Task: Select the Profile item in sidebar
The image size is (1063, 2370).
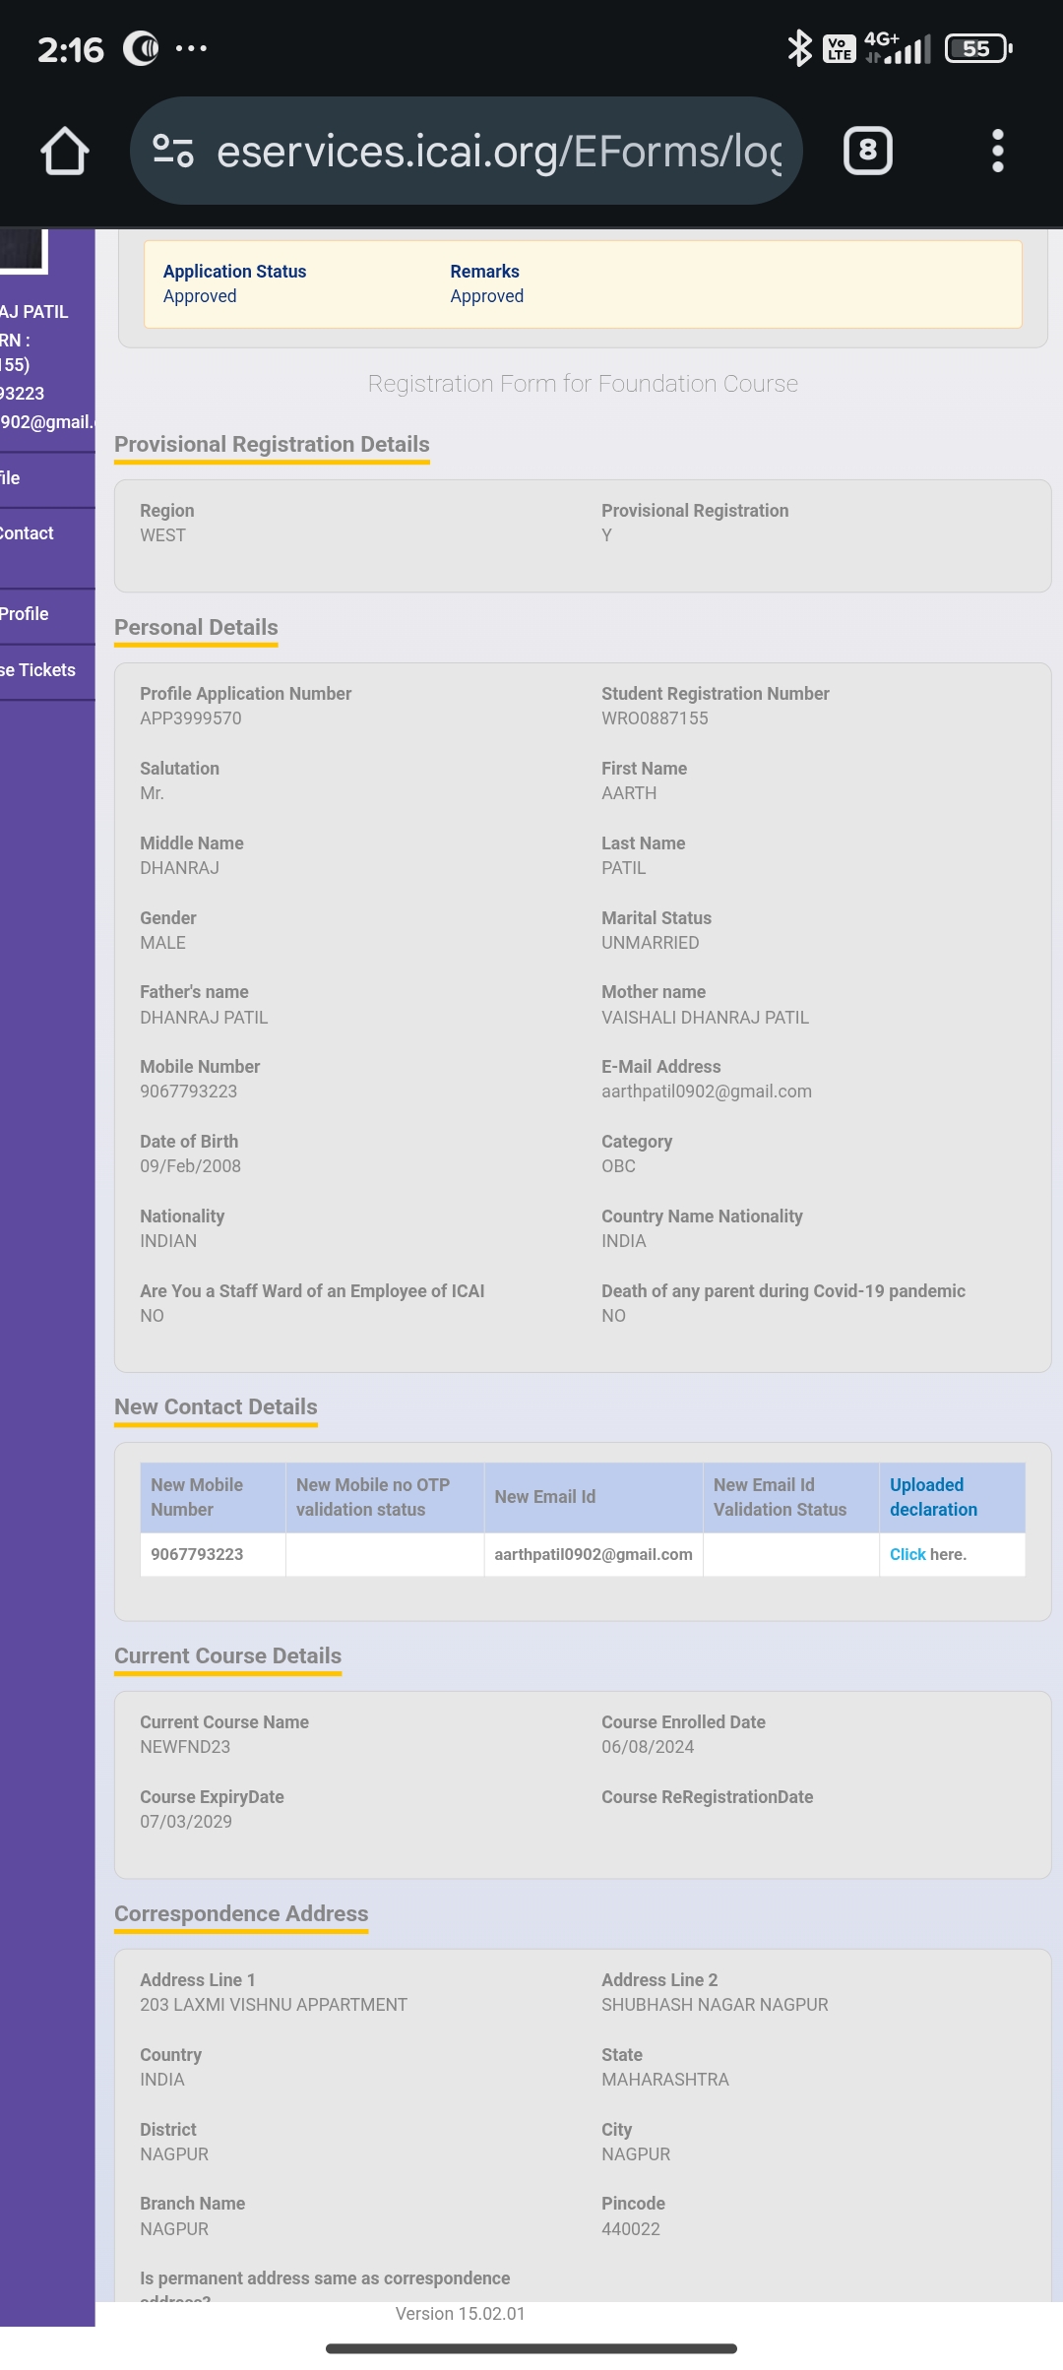Action: point(26,614)
